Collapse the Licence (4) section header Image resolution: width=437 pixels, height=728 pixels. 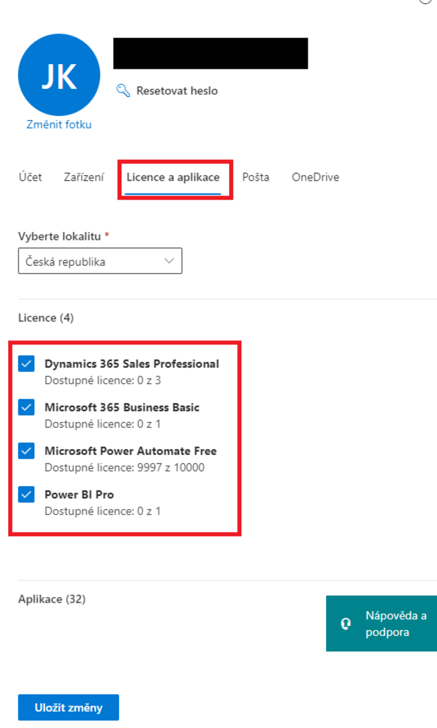coord(46,317)
